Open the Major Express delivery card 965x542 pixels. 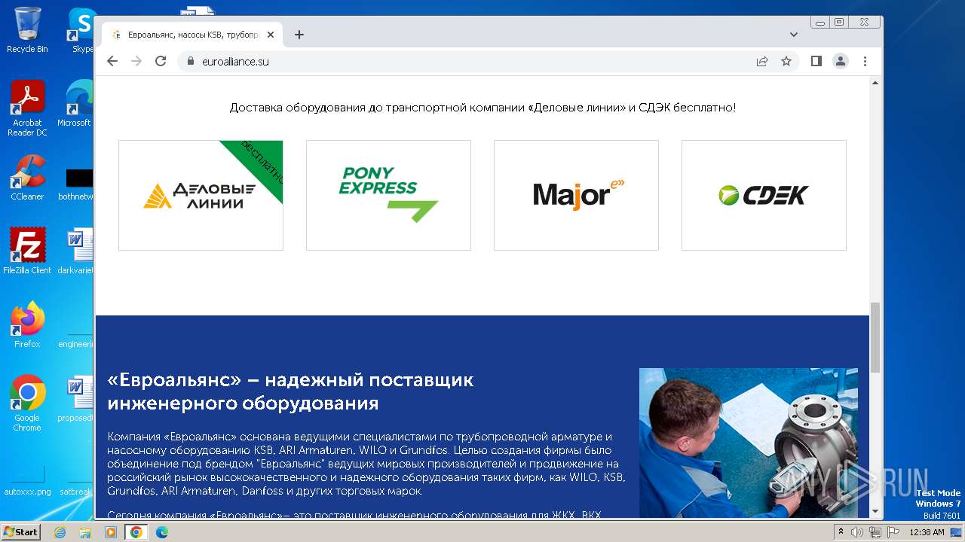coord(576,195)
